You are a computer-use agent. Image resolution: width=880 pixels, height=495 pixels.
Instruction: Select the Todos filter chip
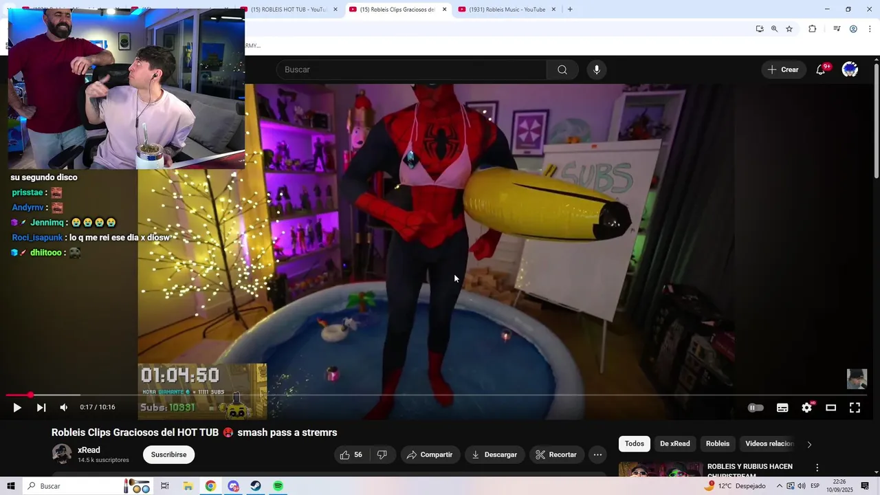(x=635, y=443)
